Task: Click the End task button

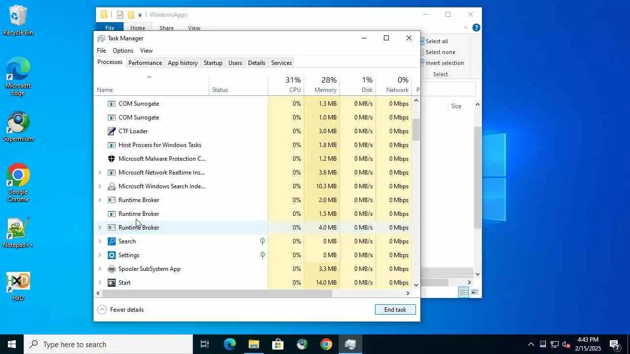Action: [x=395, y=310]
